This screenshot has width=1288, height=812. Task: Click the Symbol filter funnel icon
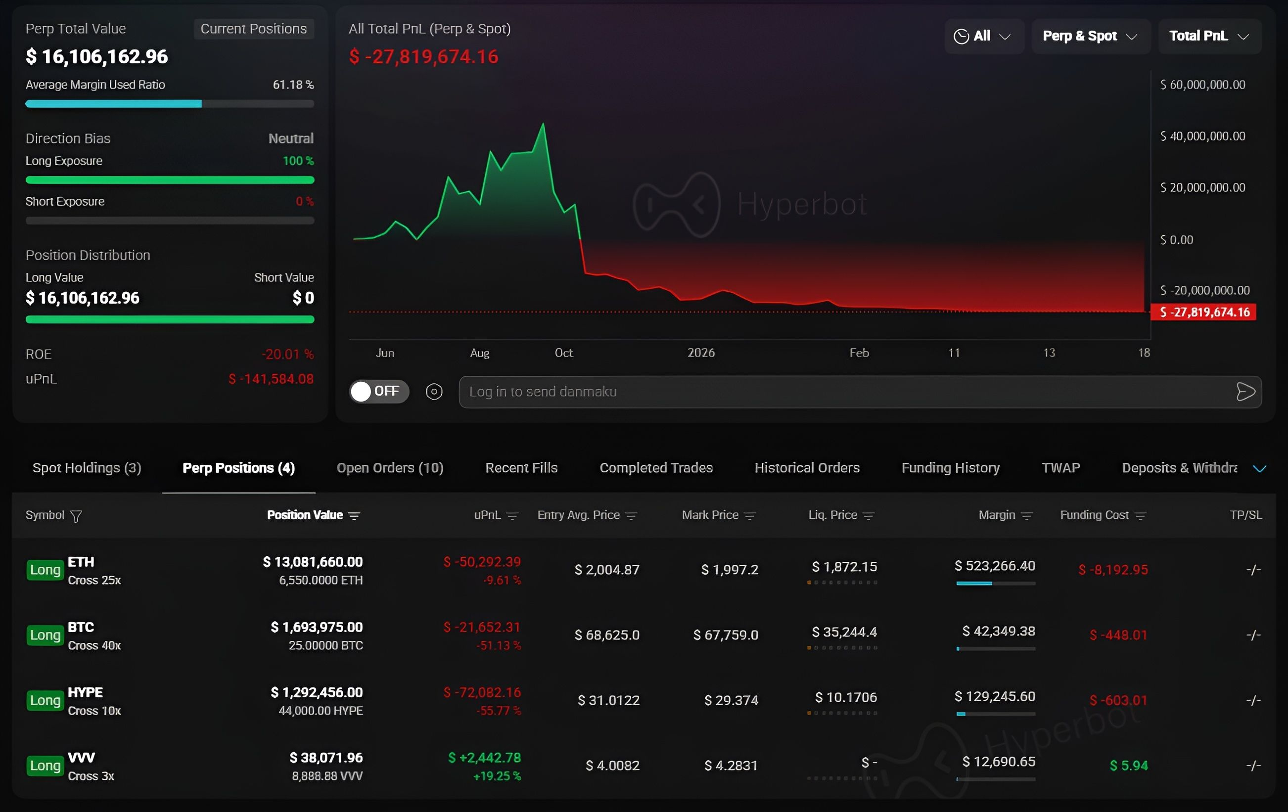76,516
